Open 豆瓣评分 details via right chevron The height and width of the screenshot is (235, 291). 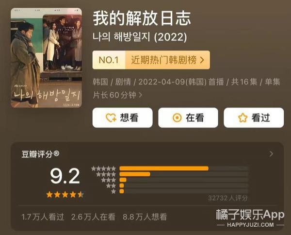tap(271, 154)
